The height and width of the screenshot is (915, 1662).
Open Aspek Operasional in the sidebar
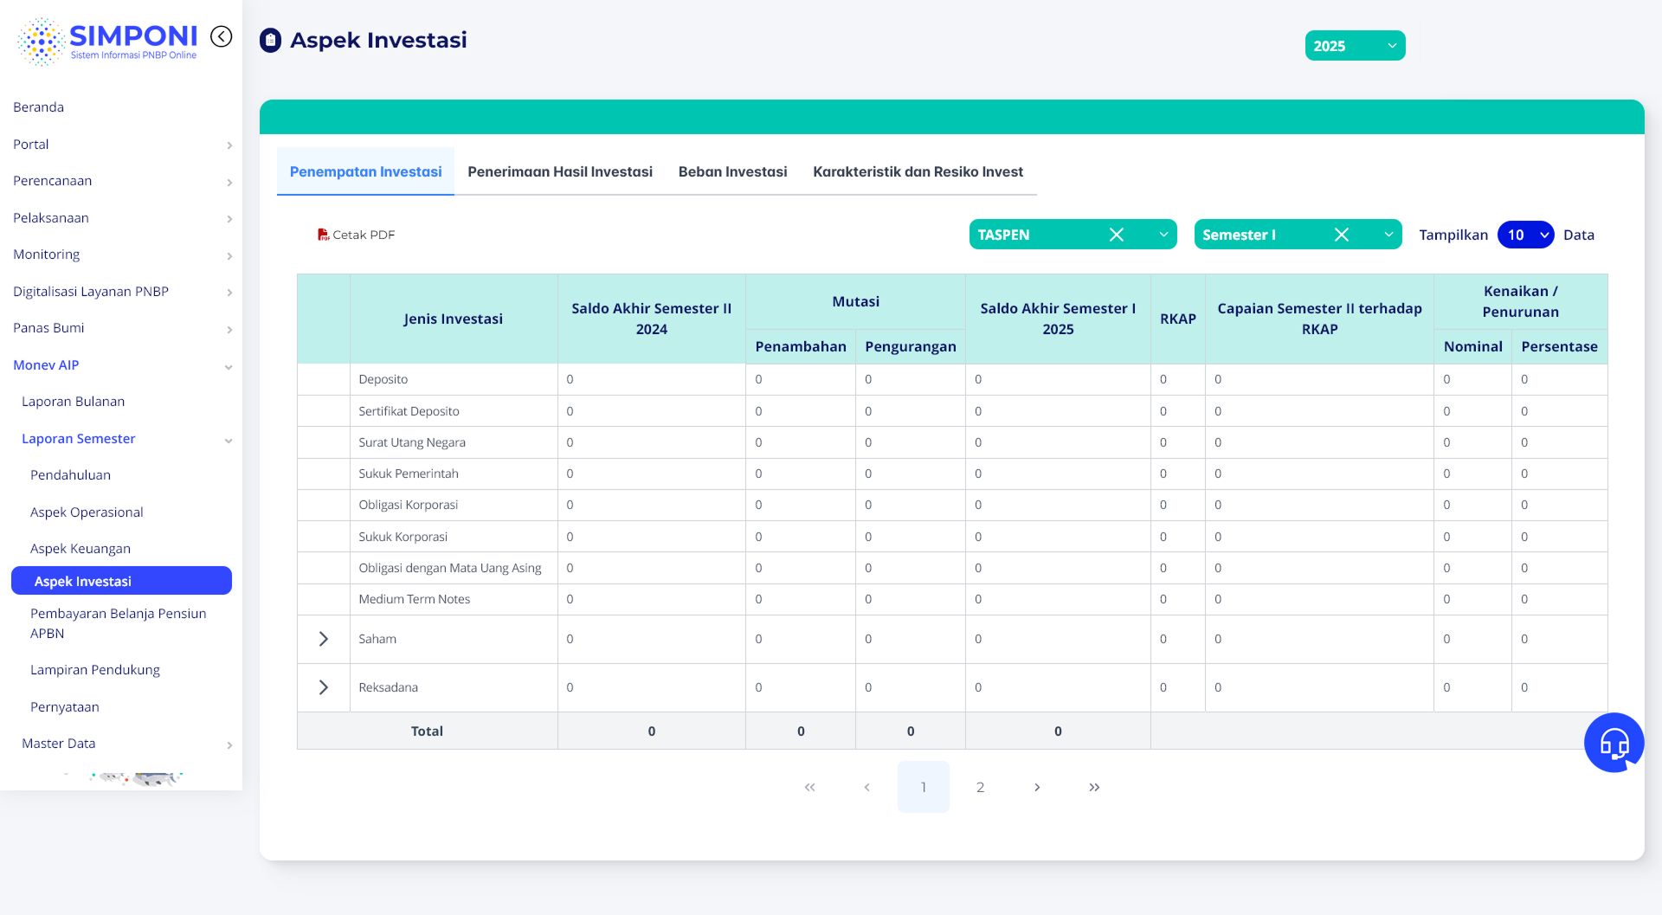coord(87,512)
